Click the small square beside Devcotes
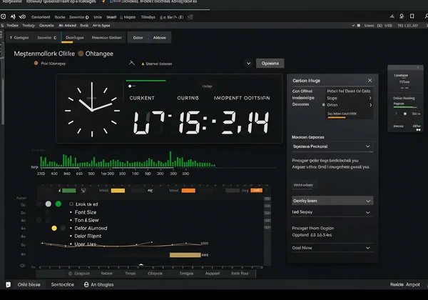Screen dimensions: 428x300 [x=323, y=105]
